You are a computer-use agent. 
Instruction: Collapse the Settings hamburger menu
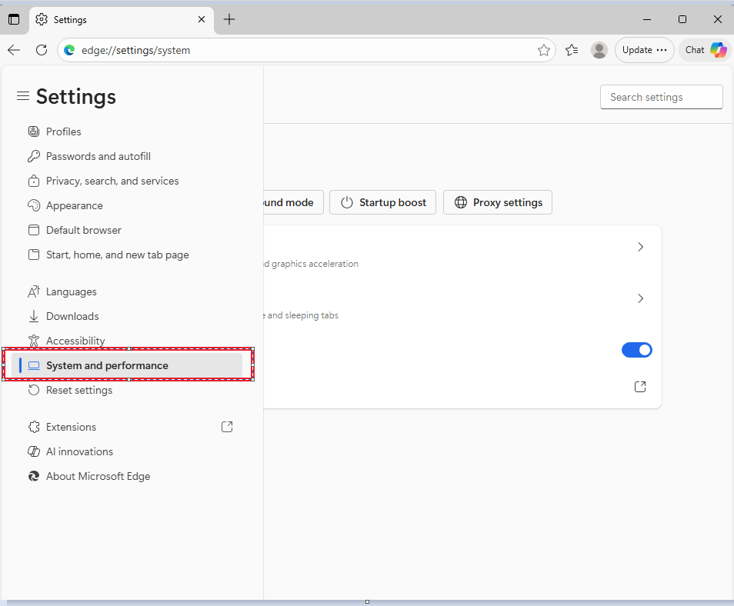(x=23, y=96)
